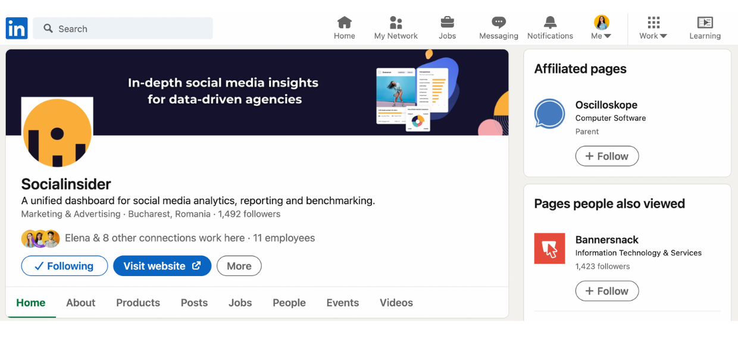Open the Messaging chat bubble icon
This screenshot has height=357, width=738.
(499, 23)
